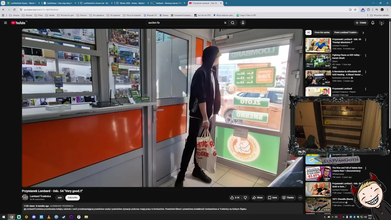
Task: Open the Saints Row documentary thumbnail
Action: pyautogui.click(x=318, y=173)
